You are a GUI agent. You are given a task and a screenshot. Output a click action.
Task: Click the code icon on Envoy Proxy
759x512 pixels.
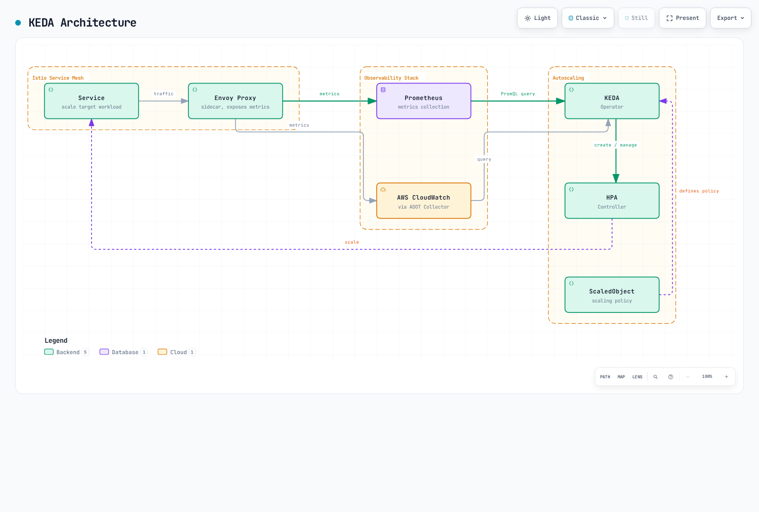[x=194, y=90]
